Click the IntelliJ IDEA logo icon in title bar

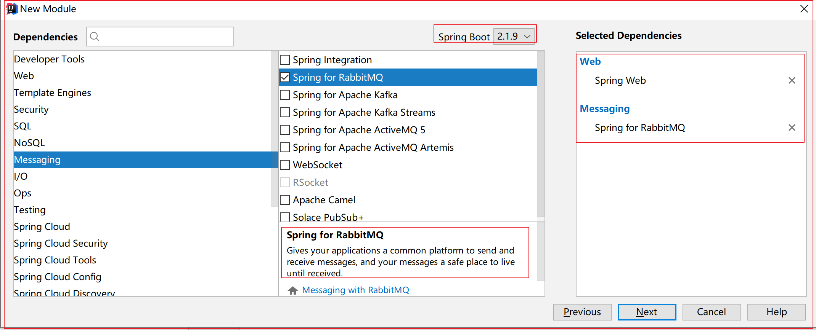pyautogui.click(x=12, y=9)
